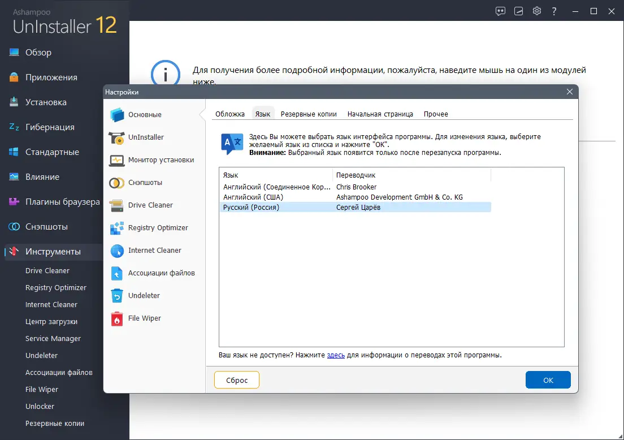Collapse the Инструменты sidebar section

point(53,252)
